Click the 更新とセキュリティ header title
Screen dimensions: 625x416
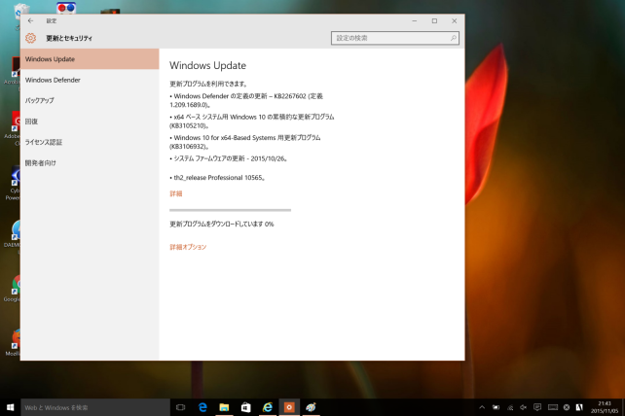[69, 38]
